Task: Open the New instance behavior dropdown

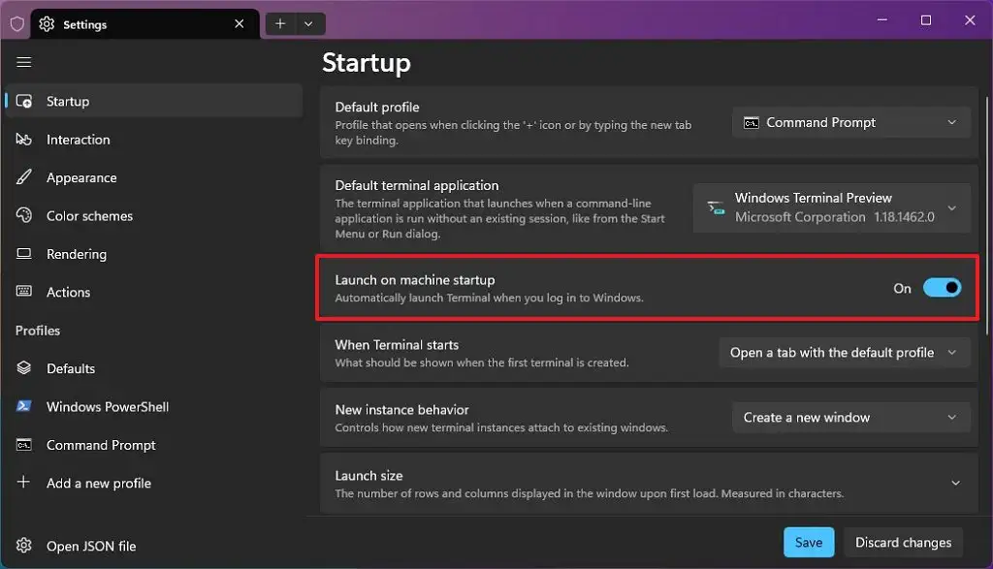Action: [x=850, y=417]
